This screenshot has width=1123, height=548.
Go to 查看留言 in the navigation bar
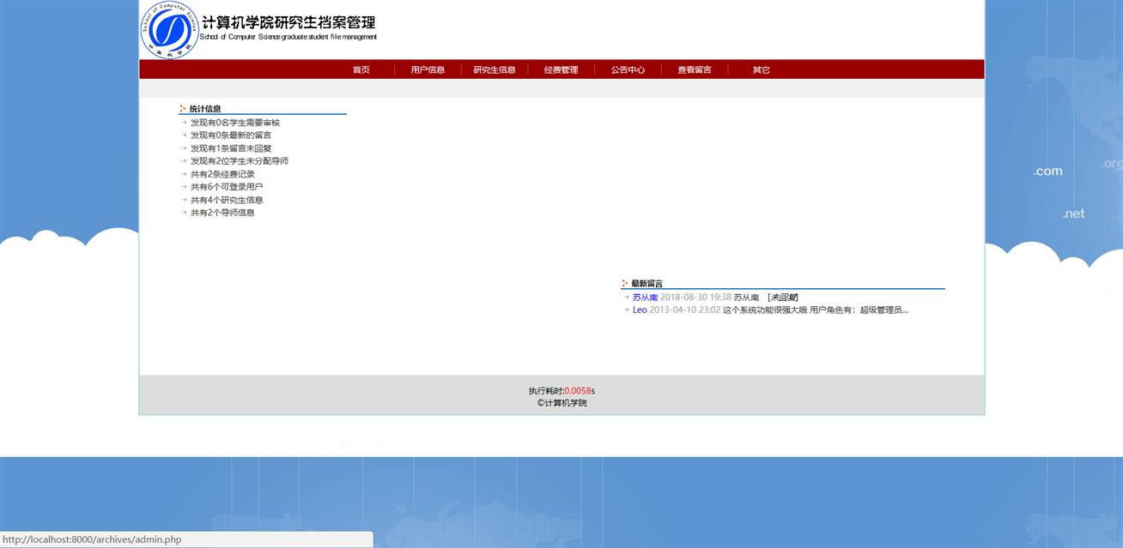pos(695,70)
